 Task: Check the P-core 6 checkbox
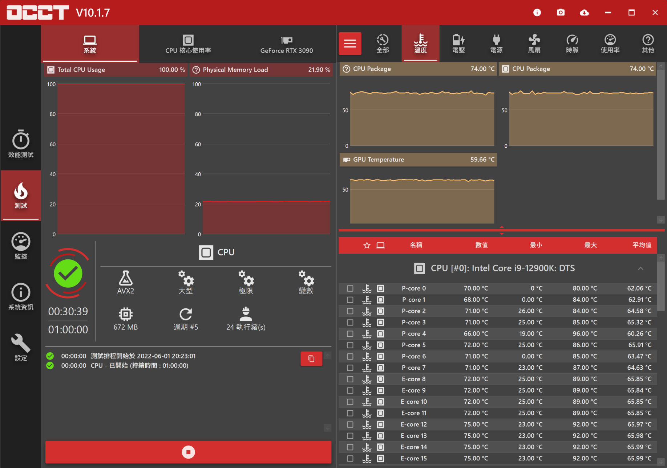click(350, 357)
